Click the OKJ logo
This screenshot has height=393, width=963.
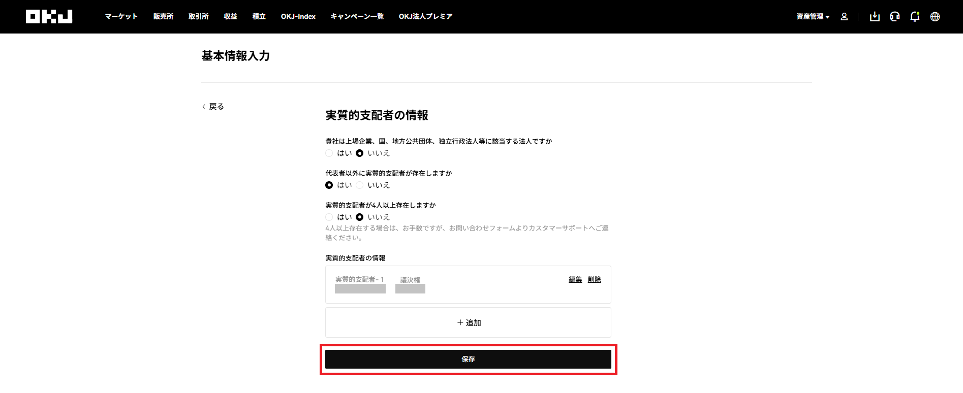point(49,16)
